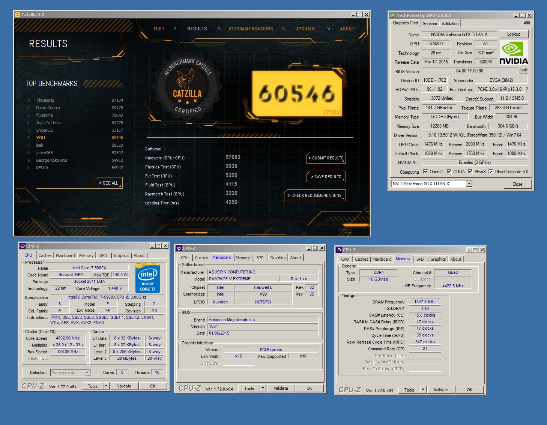Click Tools button in CPU-Z Memory window

[409, 390]
